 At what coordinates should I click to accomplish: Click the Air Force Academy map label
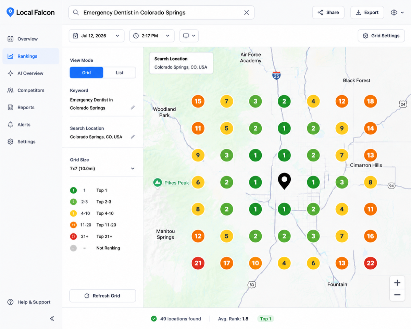251,58
